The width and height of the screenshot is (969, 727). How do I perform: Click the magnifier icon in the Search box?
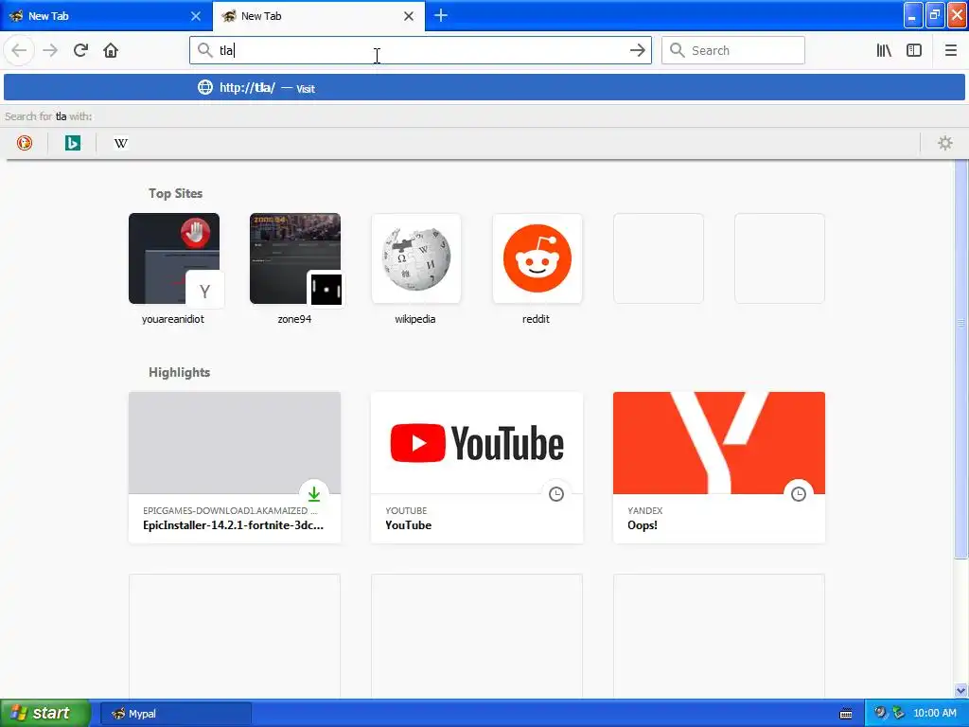678,50
